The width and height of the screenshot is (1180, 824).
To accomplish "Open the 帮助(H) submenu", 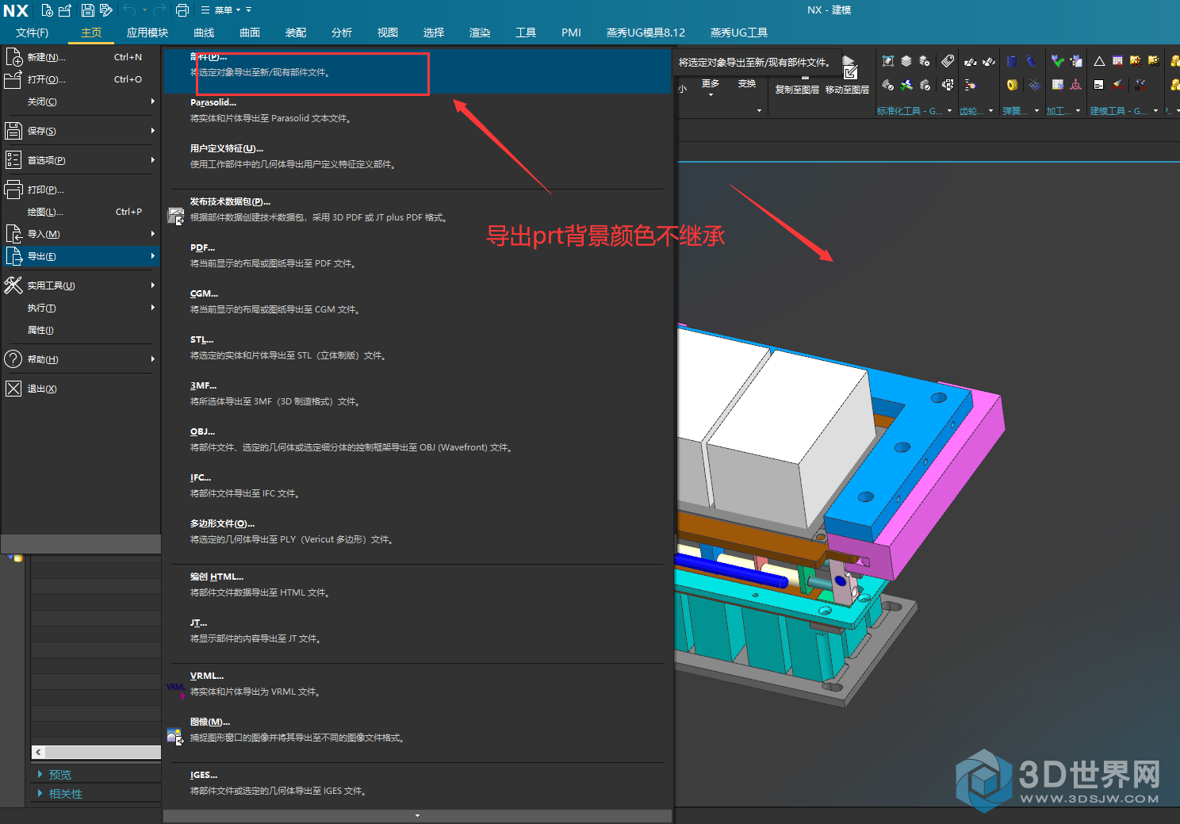I will (81, 359).
